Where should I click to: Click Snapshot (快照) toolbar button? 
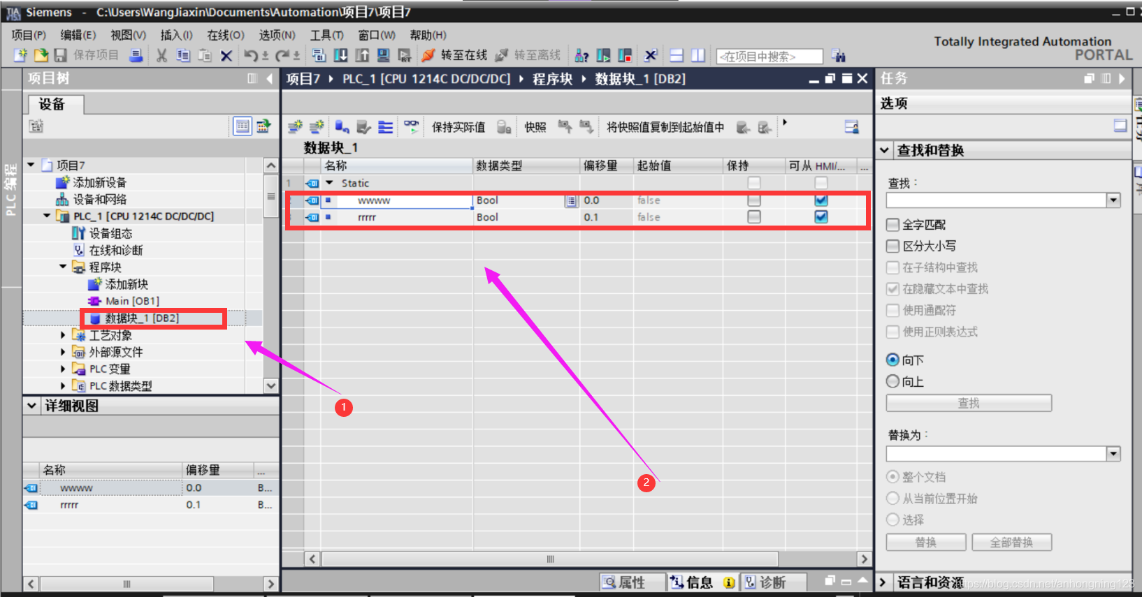[535, 127]
